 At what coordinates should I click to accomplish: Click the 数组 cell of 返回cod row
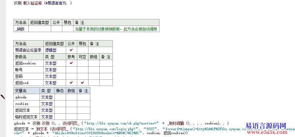(x=94, y=83)
